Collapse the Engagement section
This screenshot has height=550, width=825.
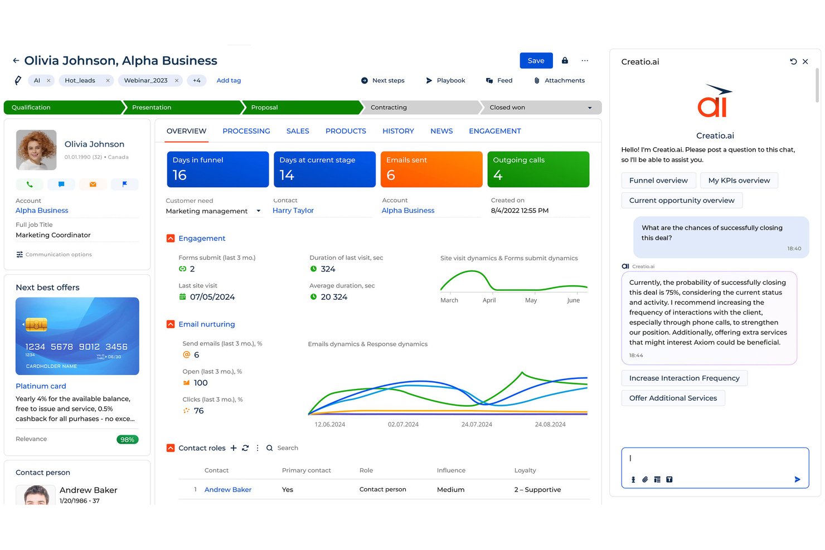pyautogui.click(x=171, y=239)
